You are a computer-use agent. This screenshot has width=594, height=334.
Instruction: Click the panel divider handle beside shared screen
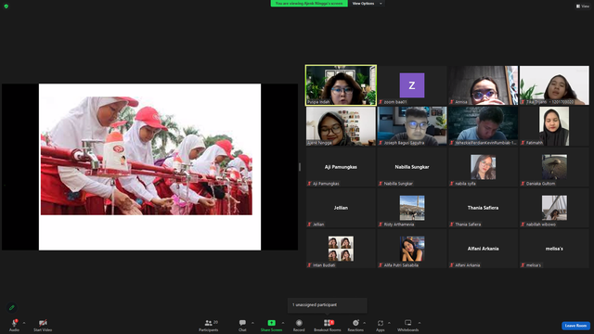300,167
